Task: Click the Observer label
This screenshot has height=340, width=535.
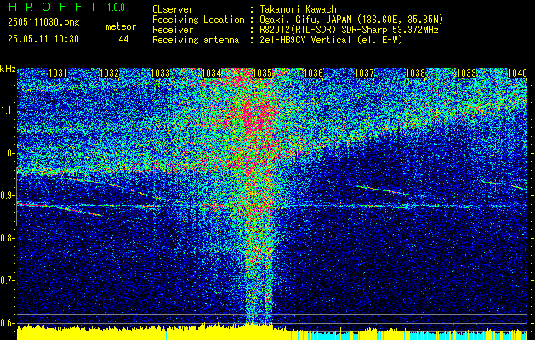Action: (x=173, y=9)
